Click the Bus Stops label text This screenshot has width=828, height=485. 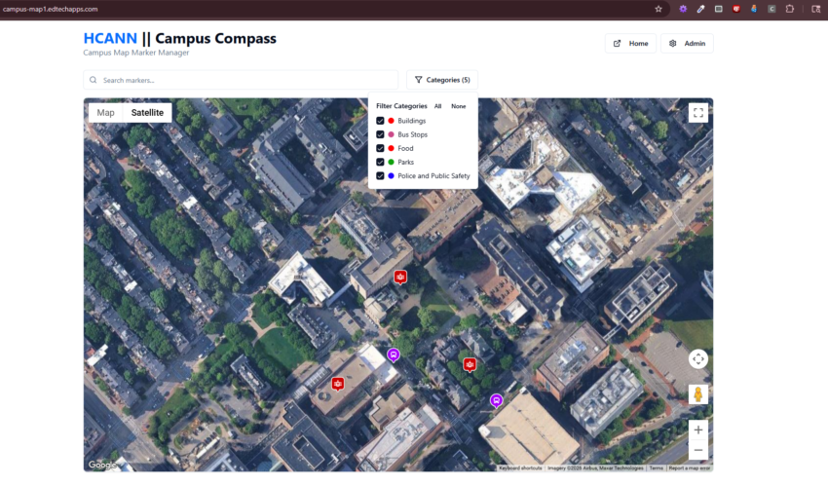(x=412, y=134)
